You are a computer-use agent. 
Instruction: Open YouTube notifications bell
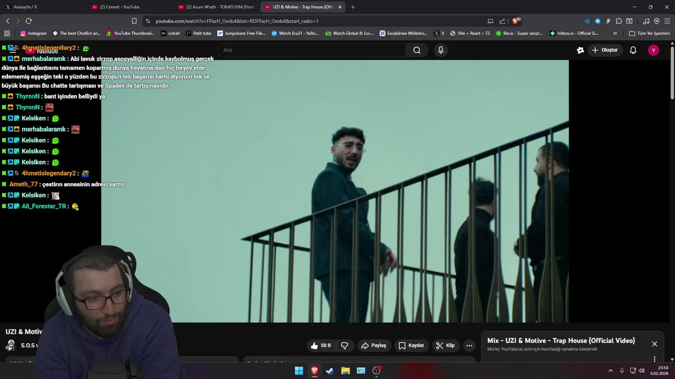point(633,50)
